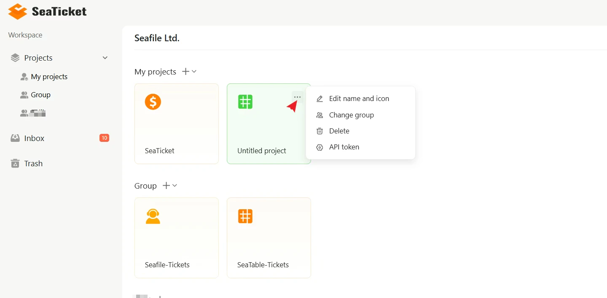607x298 pixels.
Task: Click the Projects stack icon in sidebar
Action: 15,58
